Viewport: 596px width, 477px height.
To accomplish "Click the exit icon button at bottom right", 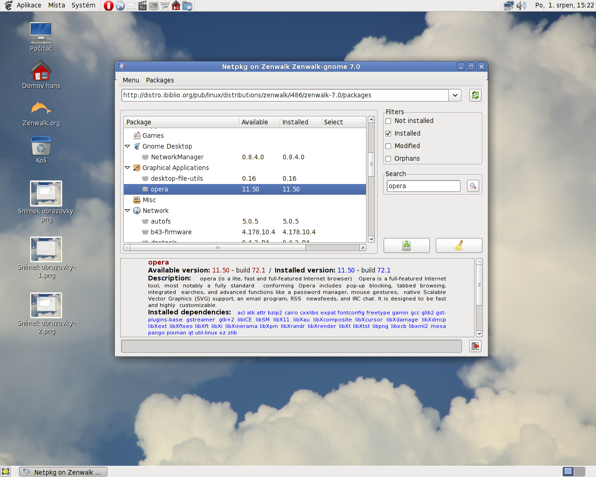I will 475,346.
